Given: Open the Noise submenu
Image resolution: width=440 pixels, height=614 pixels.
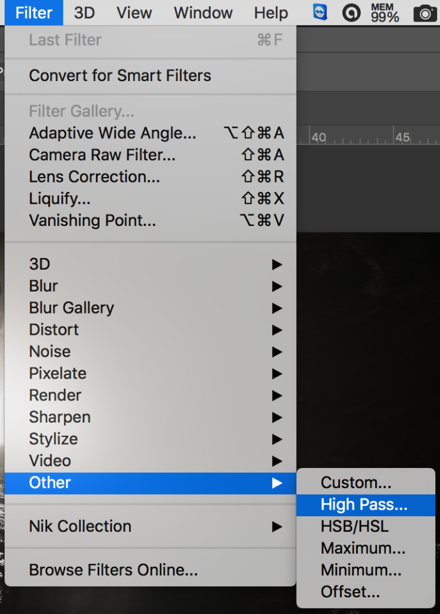Looking at the screenshot, I should point(151,352).
